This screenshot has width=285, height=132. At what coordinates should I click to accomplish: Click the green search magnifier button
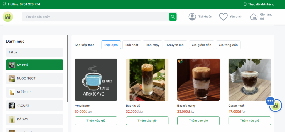(x=173, y=17)
